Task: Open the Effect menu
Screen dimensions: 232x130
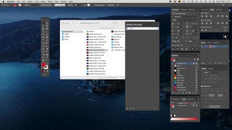Action: [x=50, y=1]
